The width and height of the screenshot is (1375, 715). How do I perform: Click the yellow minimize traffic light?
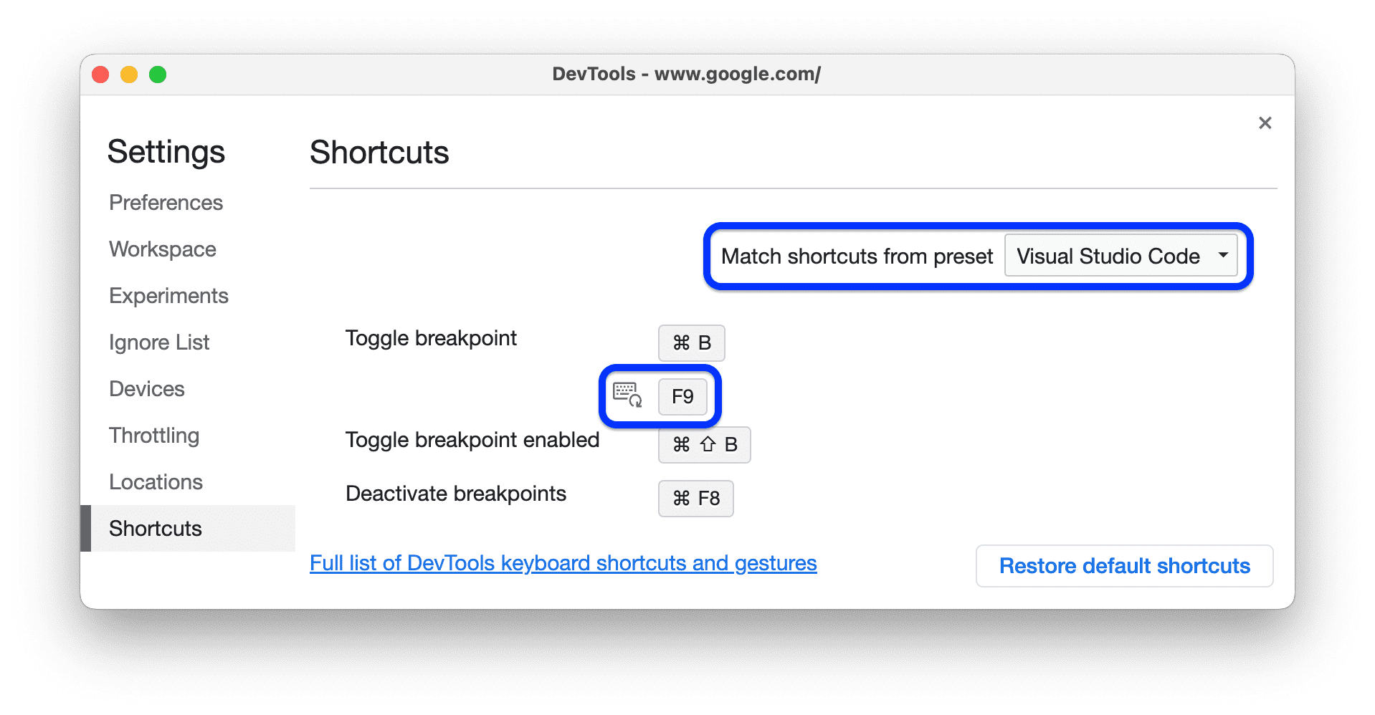click(128, 74)
